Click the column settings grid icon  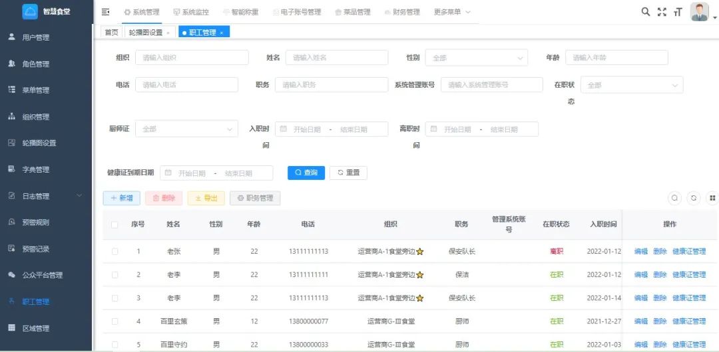click(x=712, y=198)
